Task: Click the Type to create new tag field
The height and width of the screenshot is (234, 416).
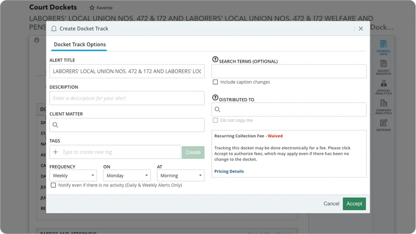Action: [115, 152]
